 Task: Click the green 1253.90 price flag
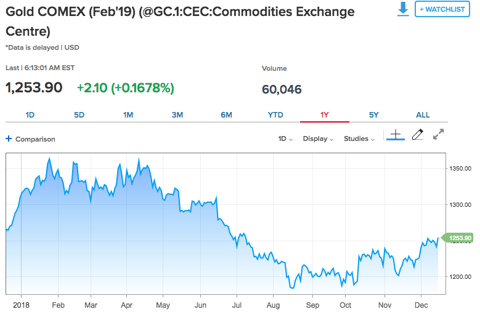click(459, 238)
